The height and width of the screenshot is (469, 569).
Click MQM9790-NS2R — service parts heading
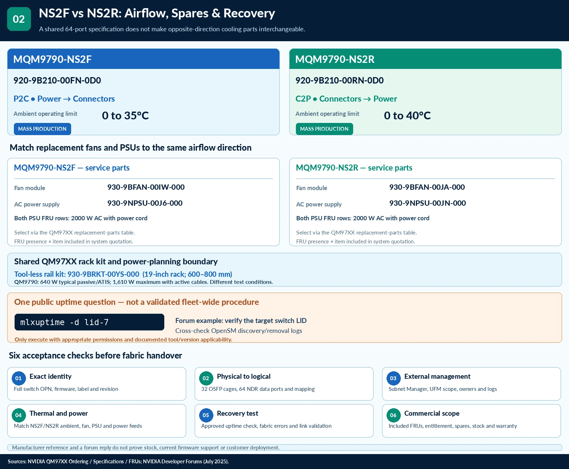tap(354, 168)
